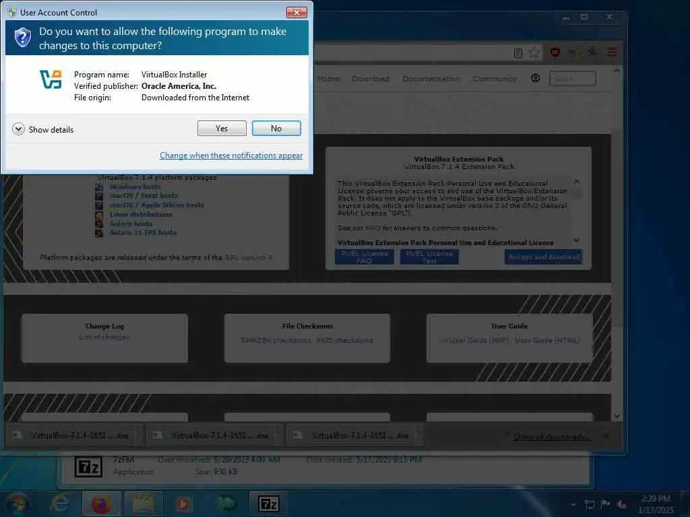Open the FAQ link in license text
690x517 pixels.
(x=373, y=228)
